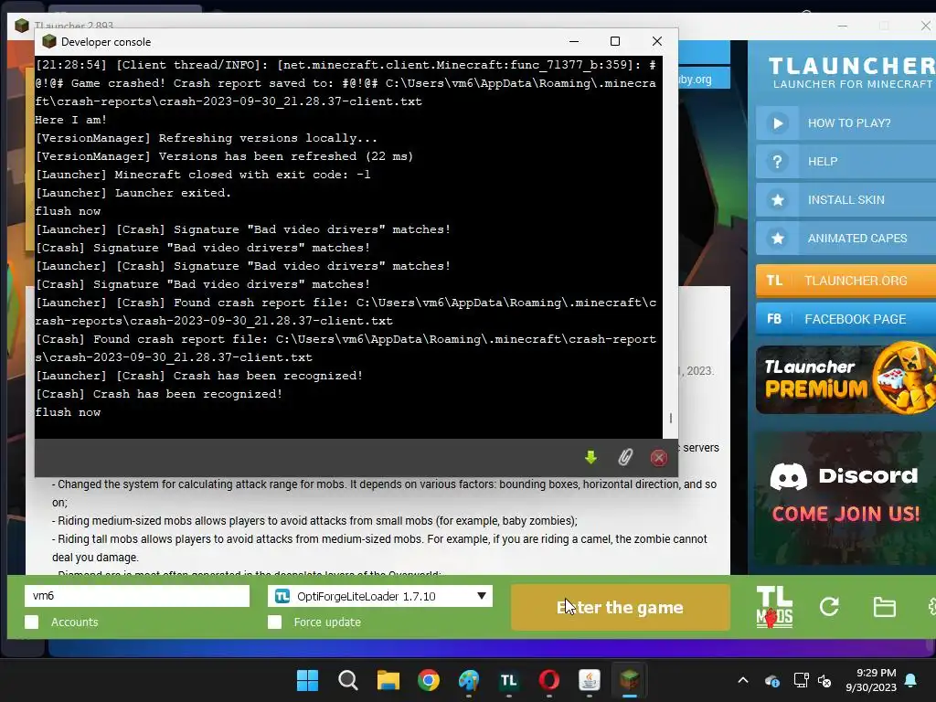936x702 pixels.
Task: Click the vm6 username input field
Action: 137,596
